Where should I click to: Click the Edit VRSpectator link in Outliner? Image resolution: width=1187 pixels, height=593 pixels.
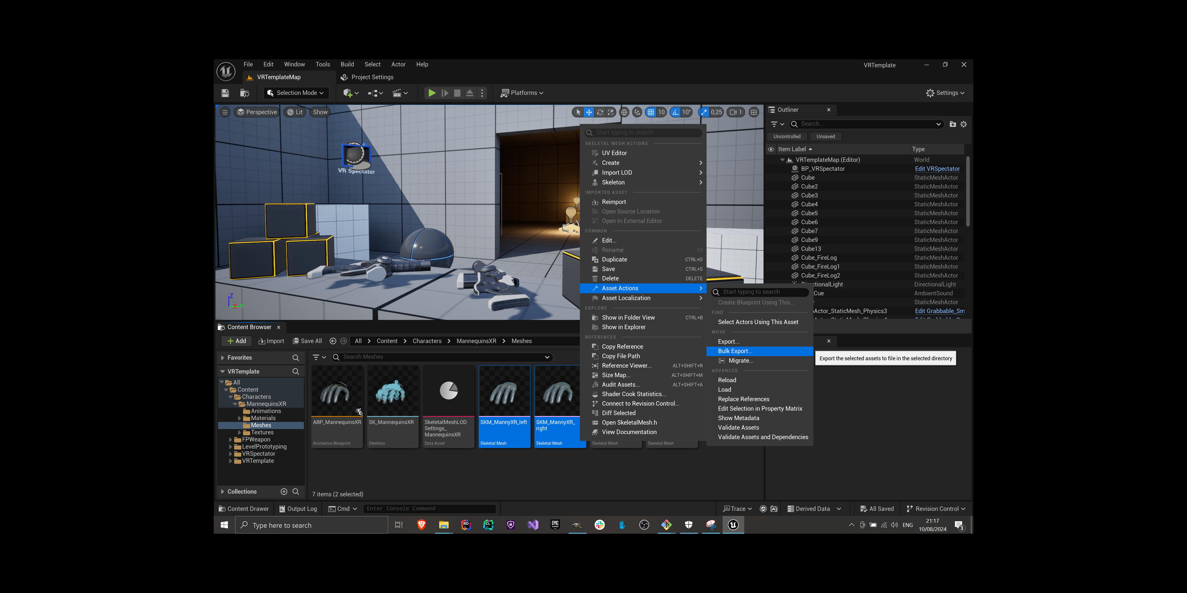point(937,168)
